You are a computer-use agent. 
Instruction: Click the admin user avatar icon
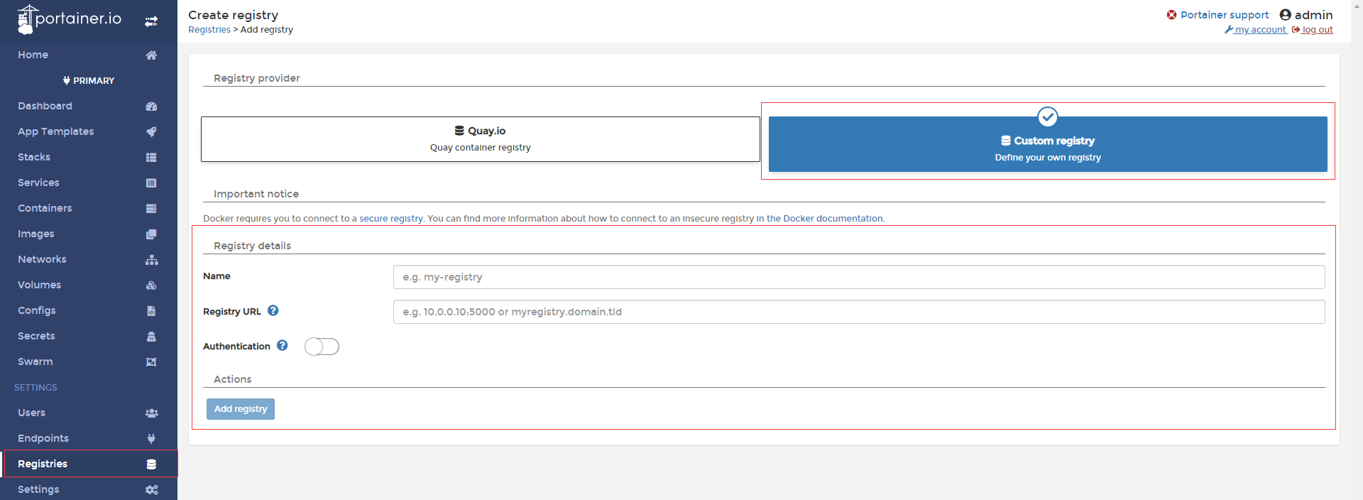[1285, 15]
